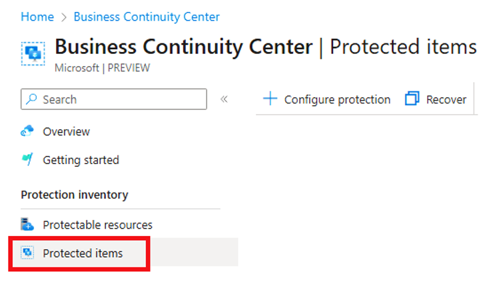Open the Getting started menu item
481x292 pixels.
81,160
